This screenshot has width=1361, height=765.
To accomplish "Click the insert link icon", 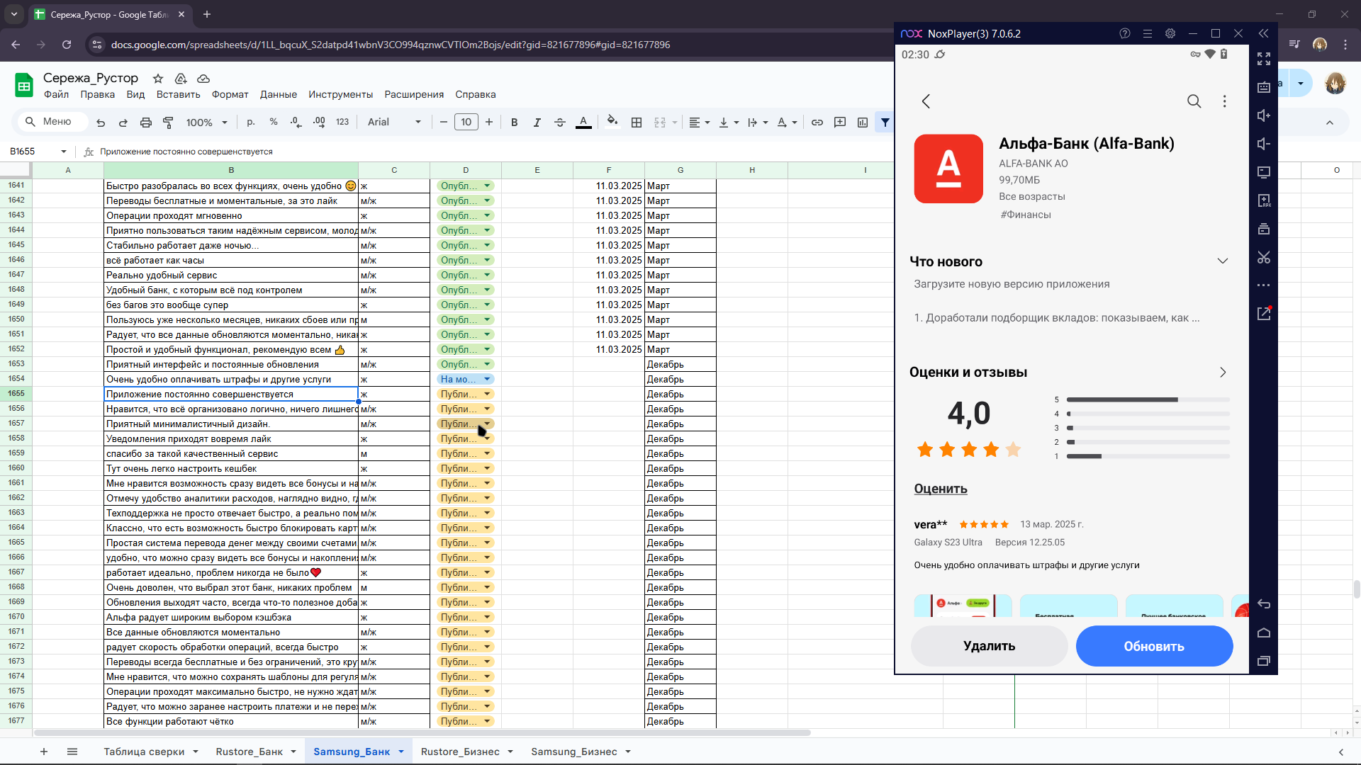I will pos(817,123).
